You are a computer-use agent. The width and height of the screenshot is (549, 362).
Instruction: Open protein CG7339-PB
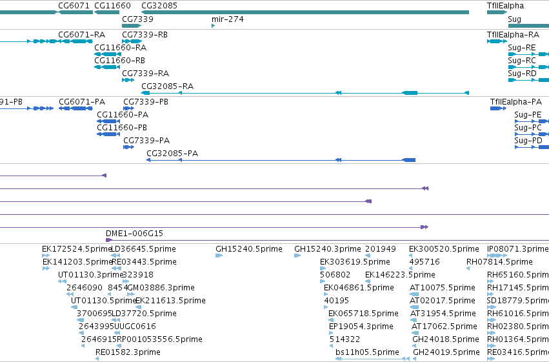pos(146,102)
